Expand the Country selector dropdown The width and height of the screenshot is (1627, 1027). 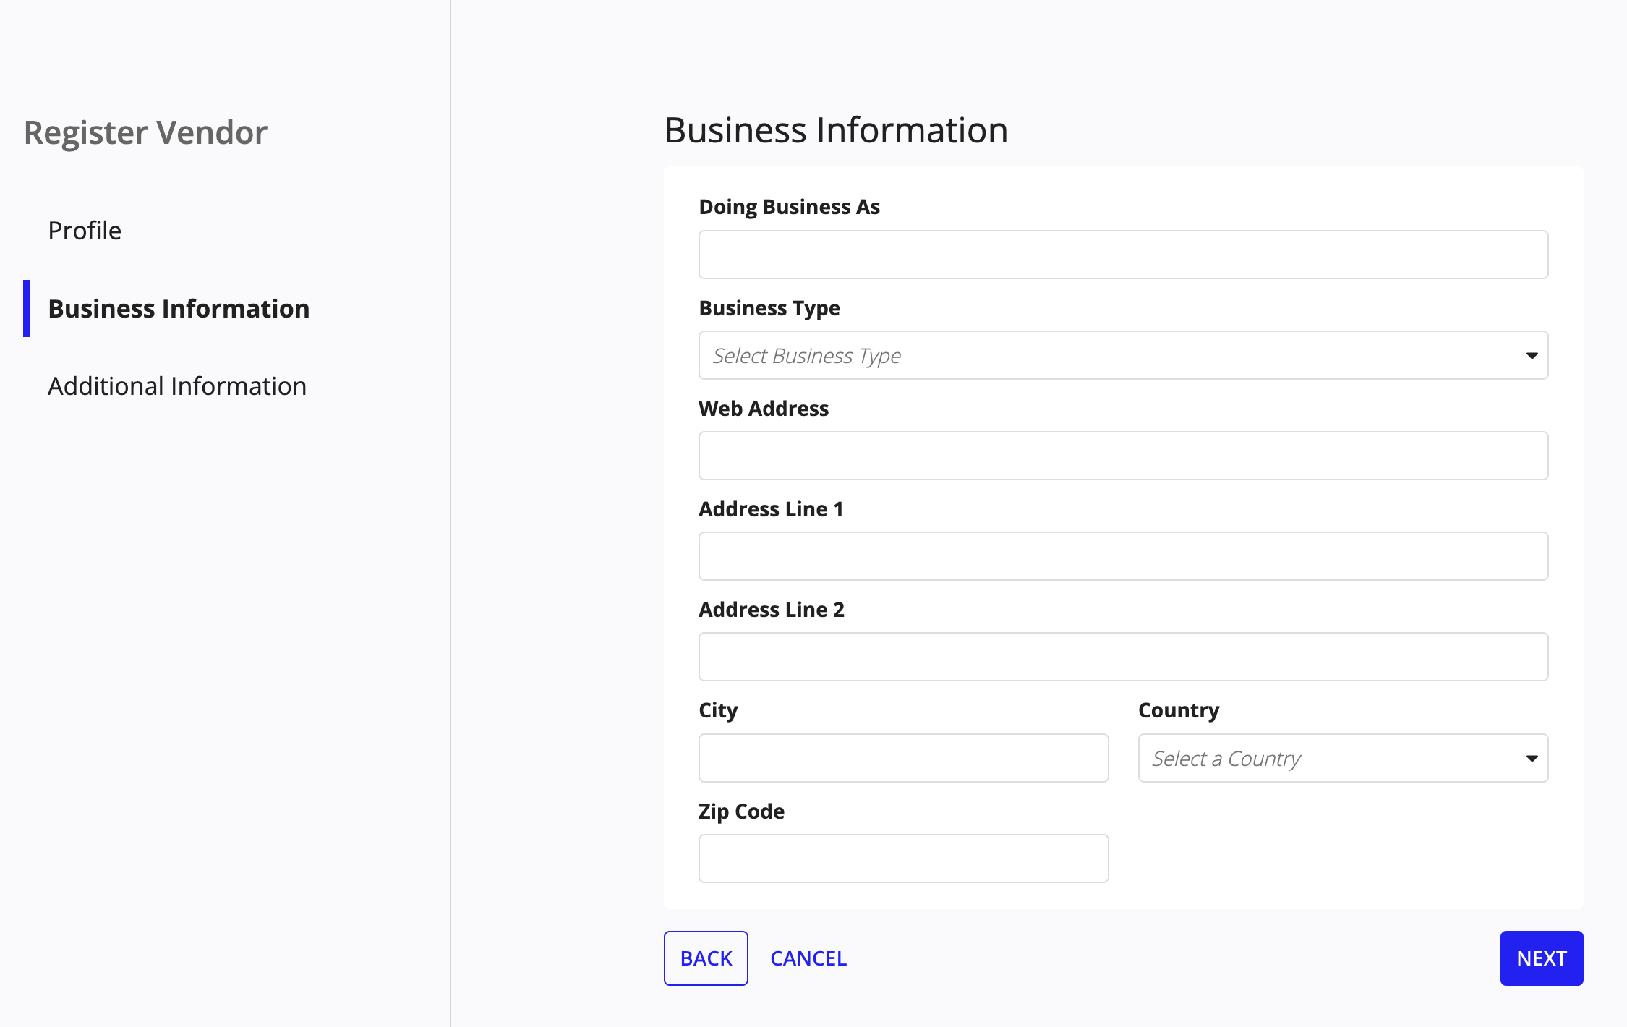[x=1344, y=757]
